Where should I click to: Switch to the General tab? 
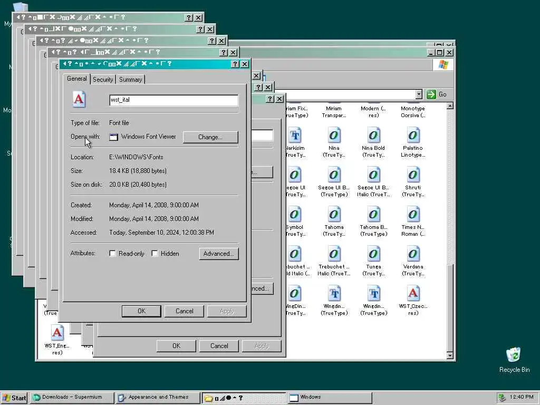pyautogui.click(x=77, y=79)
